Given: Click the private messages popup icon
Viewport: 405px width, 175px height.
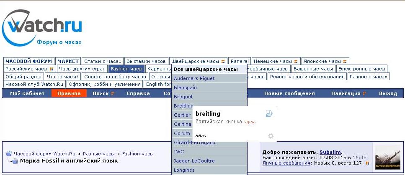Looking at the screenshot, I should 367,163.
